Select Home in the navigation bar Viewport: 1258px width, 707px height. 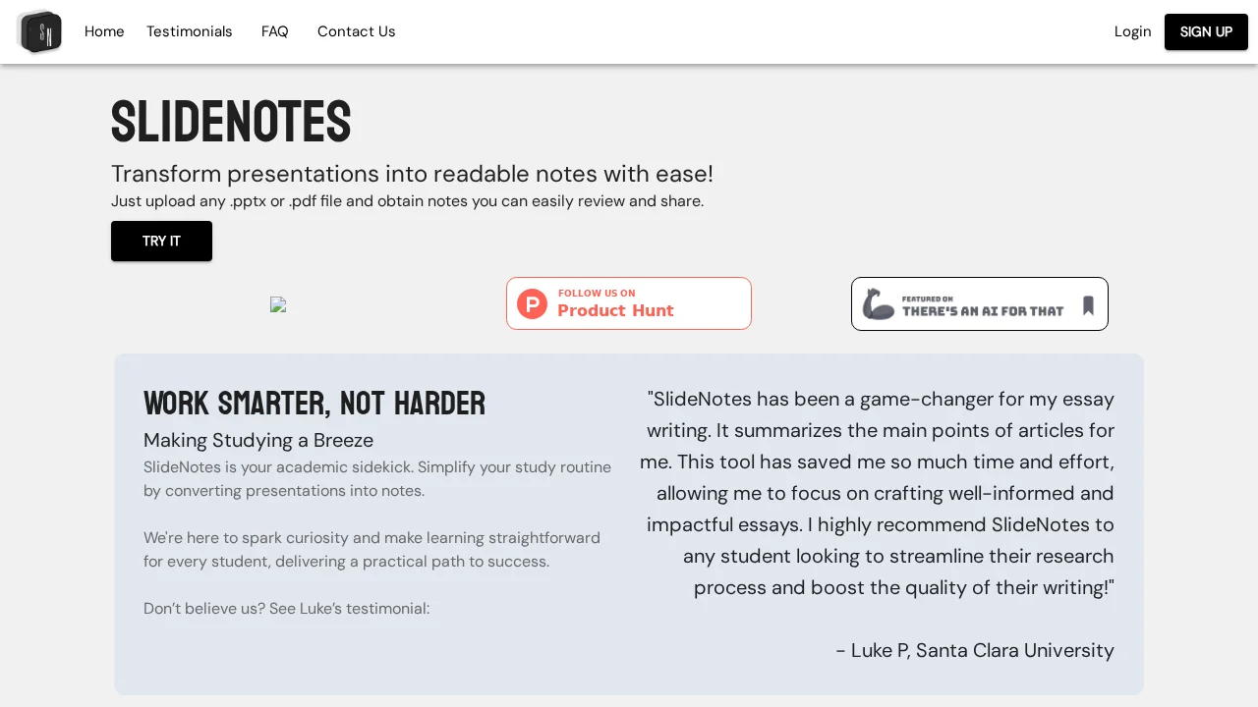coord(104,31)
